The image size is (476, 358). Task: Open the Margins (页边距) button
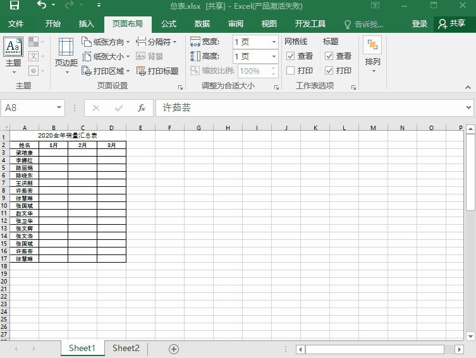point(66,56)
